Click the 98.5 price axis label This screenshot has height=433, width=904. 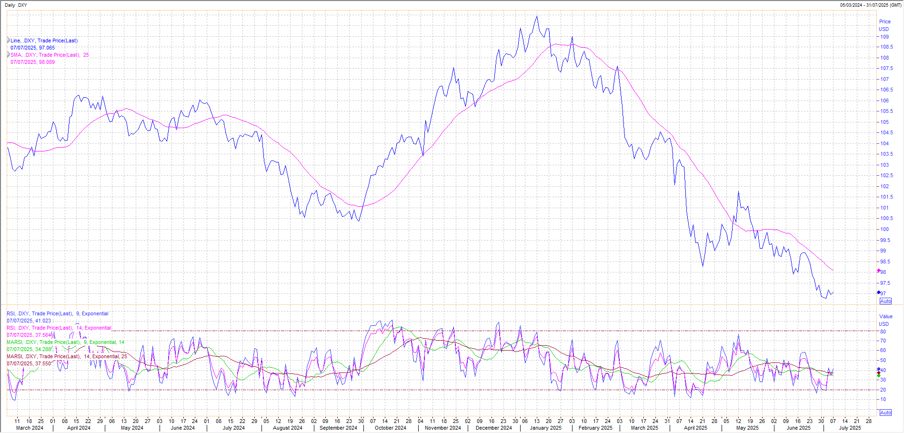[885, 262]
